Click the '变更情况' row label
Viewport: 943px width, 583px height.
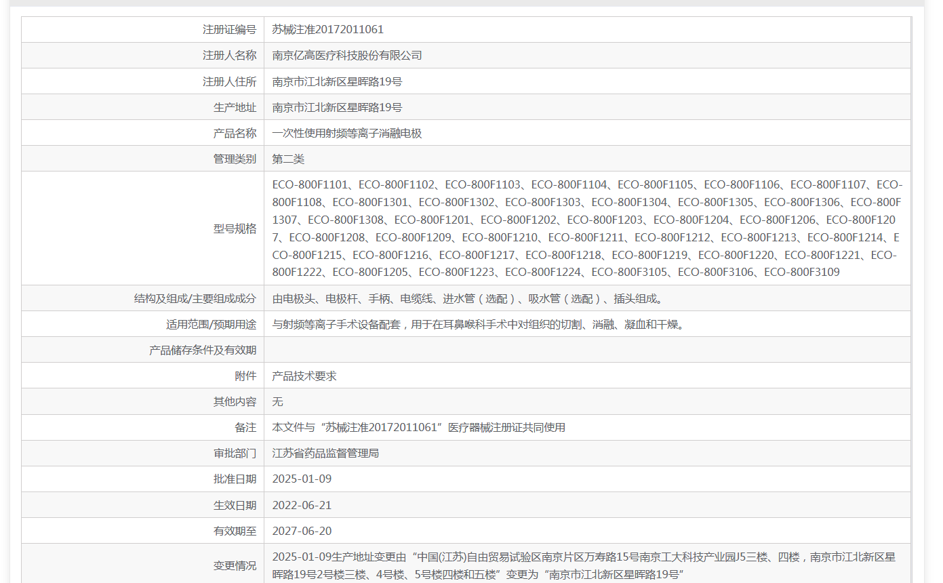pos(235,565)
